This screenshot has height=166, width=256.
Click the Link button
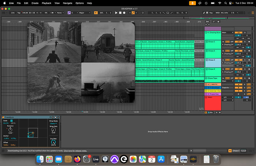coord(13,13)
